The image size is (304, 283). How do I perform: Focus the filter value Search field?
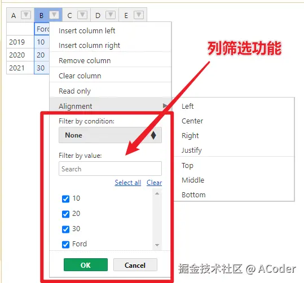pos(110,169)
